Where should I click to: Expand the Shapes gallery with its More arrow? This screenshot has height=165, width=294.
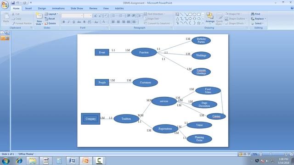203,23
